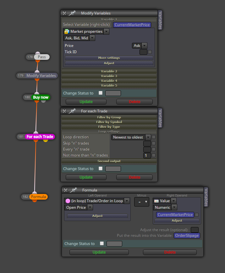Image resolution: width=225 pixels, height=273 pixels.
Task: Expand More settings in Modify Variables
Action: [109, 58]
